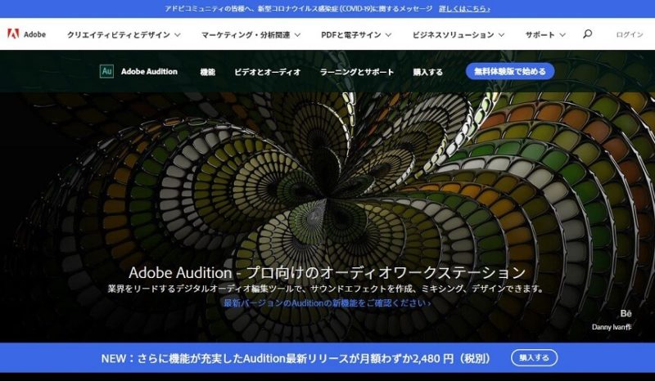Screen dimensions: 655x381
Task: Expand サポート menu
Action: (x=545, y=34)
